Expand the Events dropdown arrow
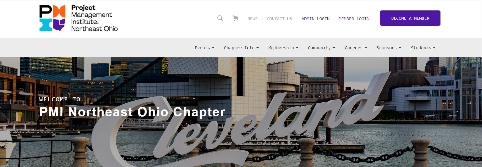 [213, 48]
